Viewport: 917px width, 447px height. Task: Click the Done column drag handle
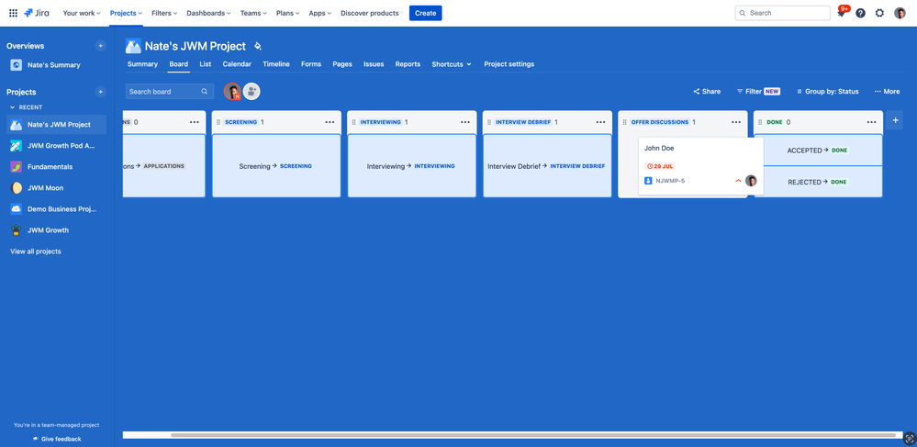coord(760,122)
